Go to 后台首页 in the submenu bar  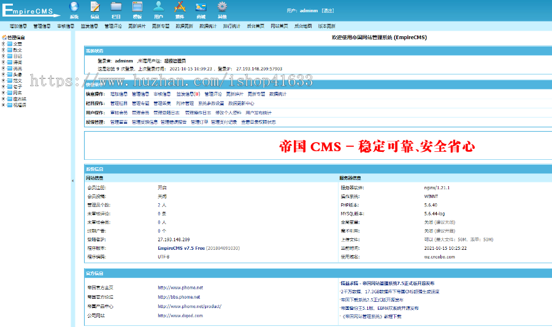click(256, 26)
